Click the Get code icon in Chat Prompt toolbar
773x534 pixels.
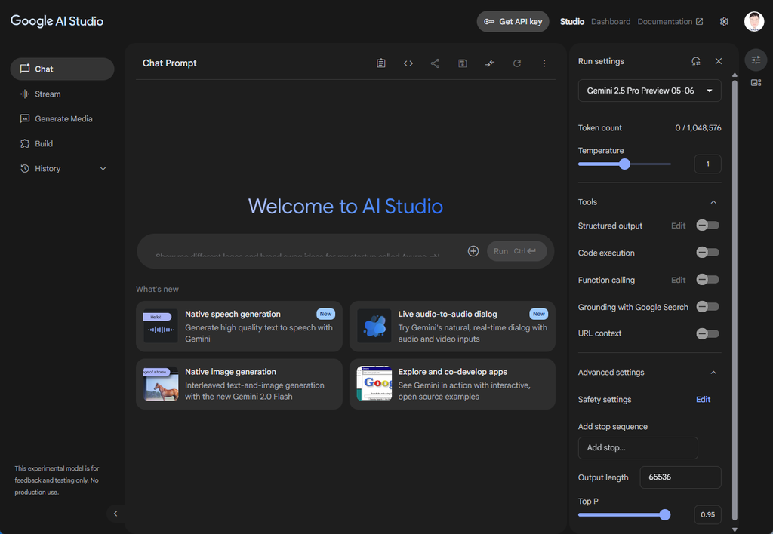408,63
